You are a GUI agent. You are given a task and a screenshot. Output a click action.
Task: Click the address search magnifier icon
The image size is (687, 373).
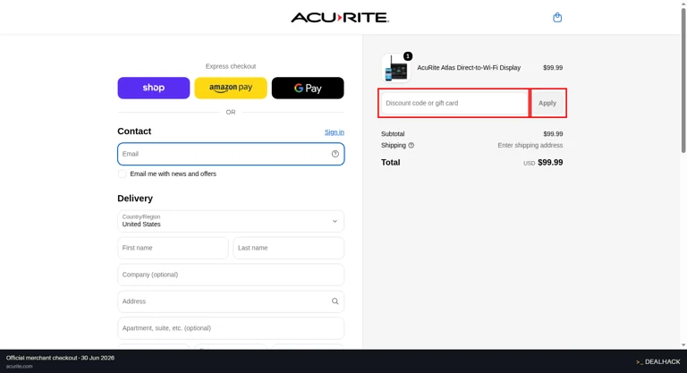click(335, 301)
